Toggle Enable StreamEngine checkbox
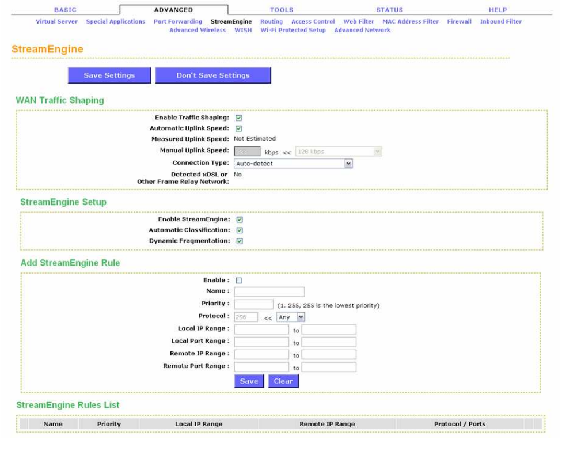562x462 pixels. click(240, 219)
